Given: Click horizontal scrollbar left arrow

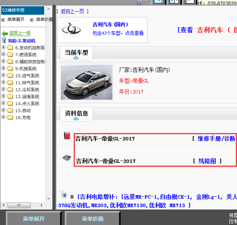Looking at the screenshot, I should pos(3,205).
